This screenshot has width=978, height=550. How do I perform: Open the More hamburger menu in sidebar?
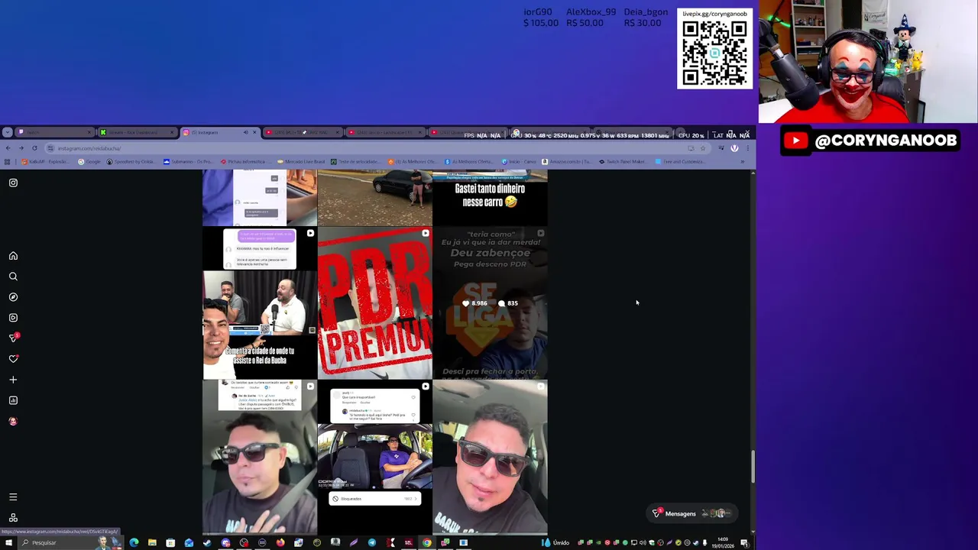13,497
